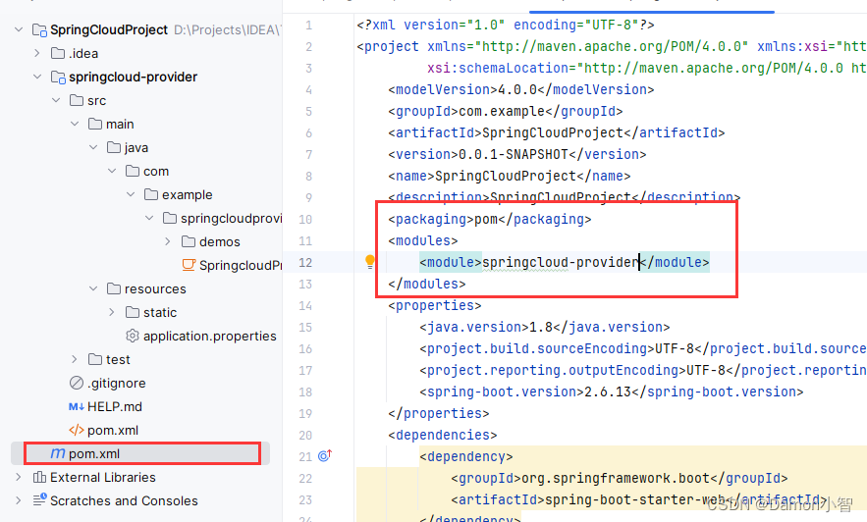Click line number 14 in gutter

click(x=305, y=305)
